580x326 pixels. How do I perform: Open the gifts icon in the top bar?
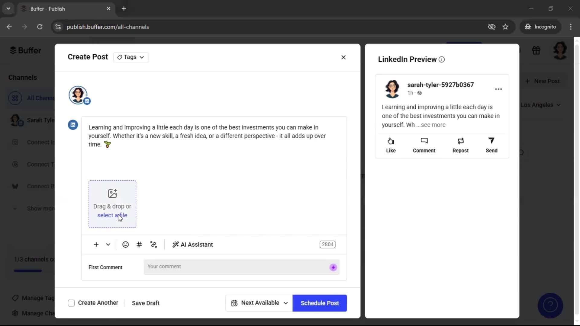[x=536, y=50]
